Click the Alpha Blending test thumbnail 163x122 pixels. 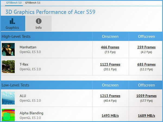8,115
